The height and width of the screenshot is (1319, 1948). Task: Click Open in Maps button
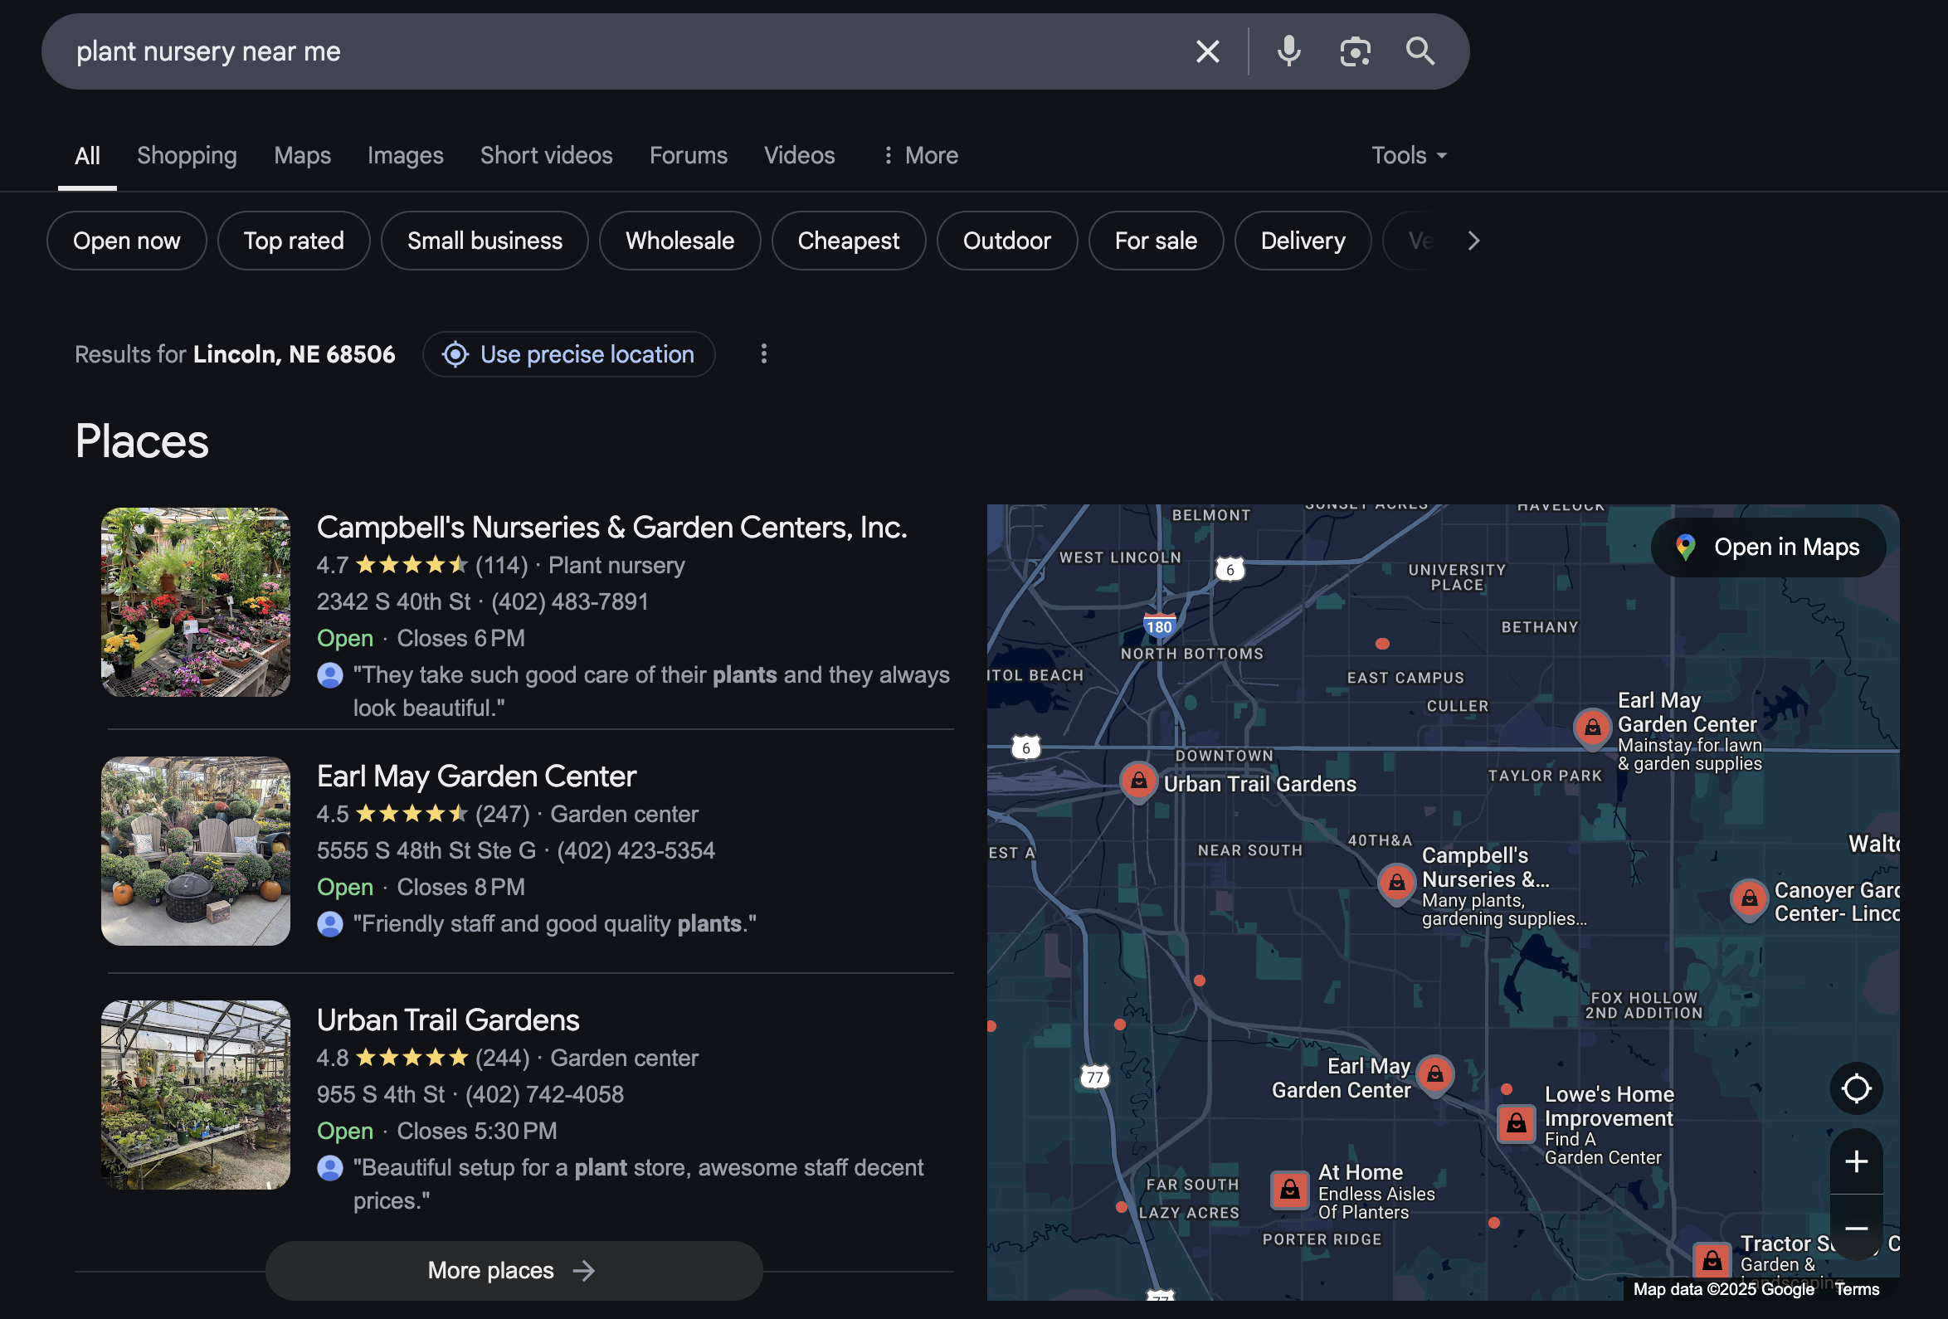1769,548
